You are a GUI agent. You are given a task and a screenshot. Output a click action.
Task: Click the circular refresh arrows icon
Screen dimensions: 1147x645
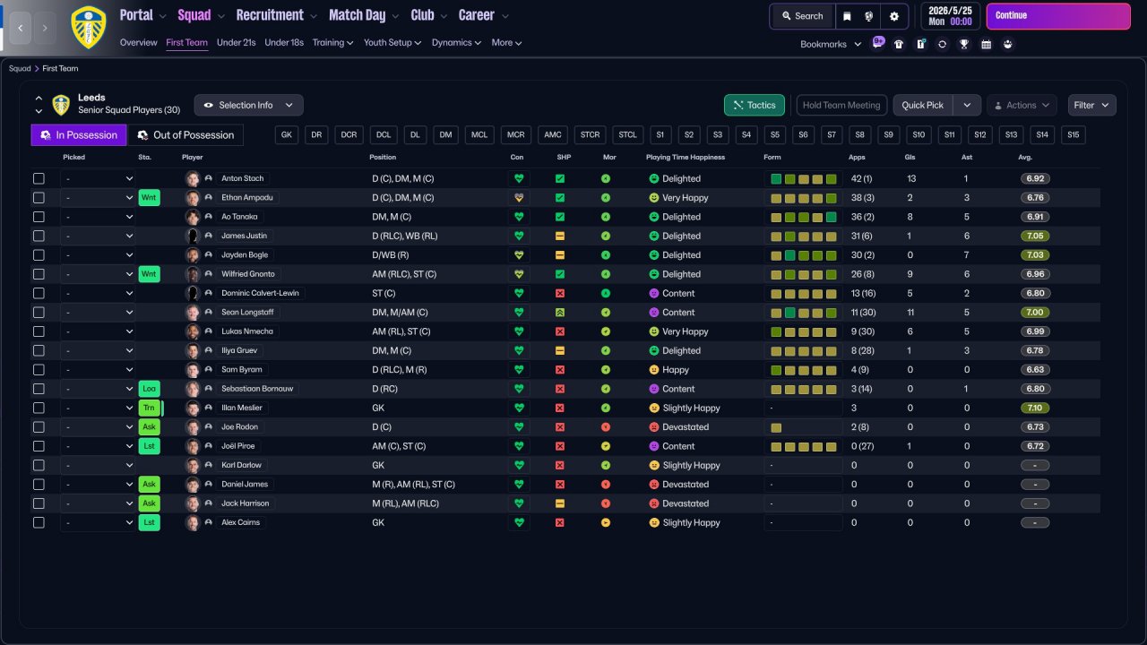click(x=942, y=44)
